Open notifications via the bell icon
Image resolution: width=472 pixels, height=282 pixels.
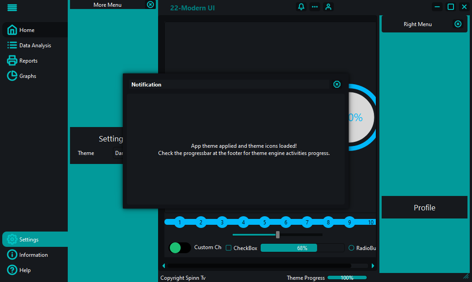(301, 7)
